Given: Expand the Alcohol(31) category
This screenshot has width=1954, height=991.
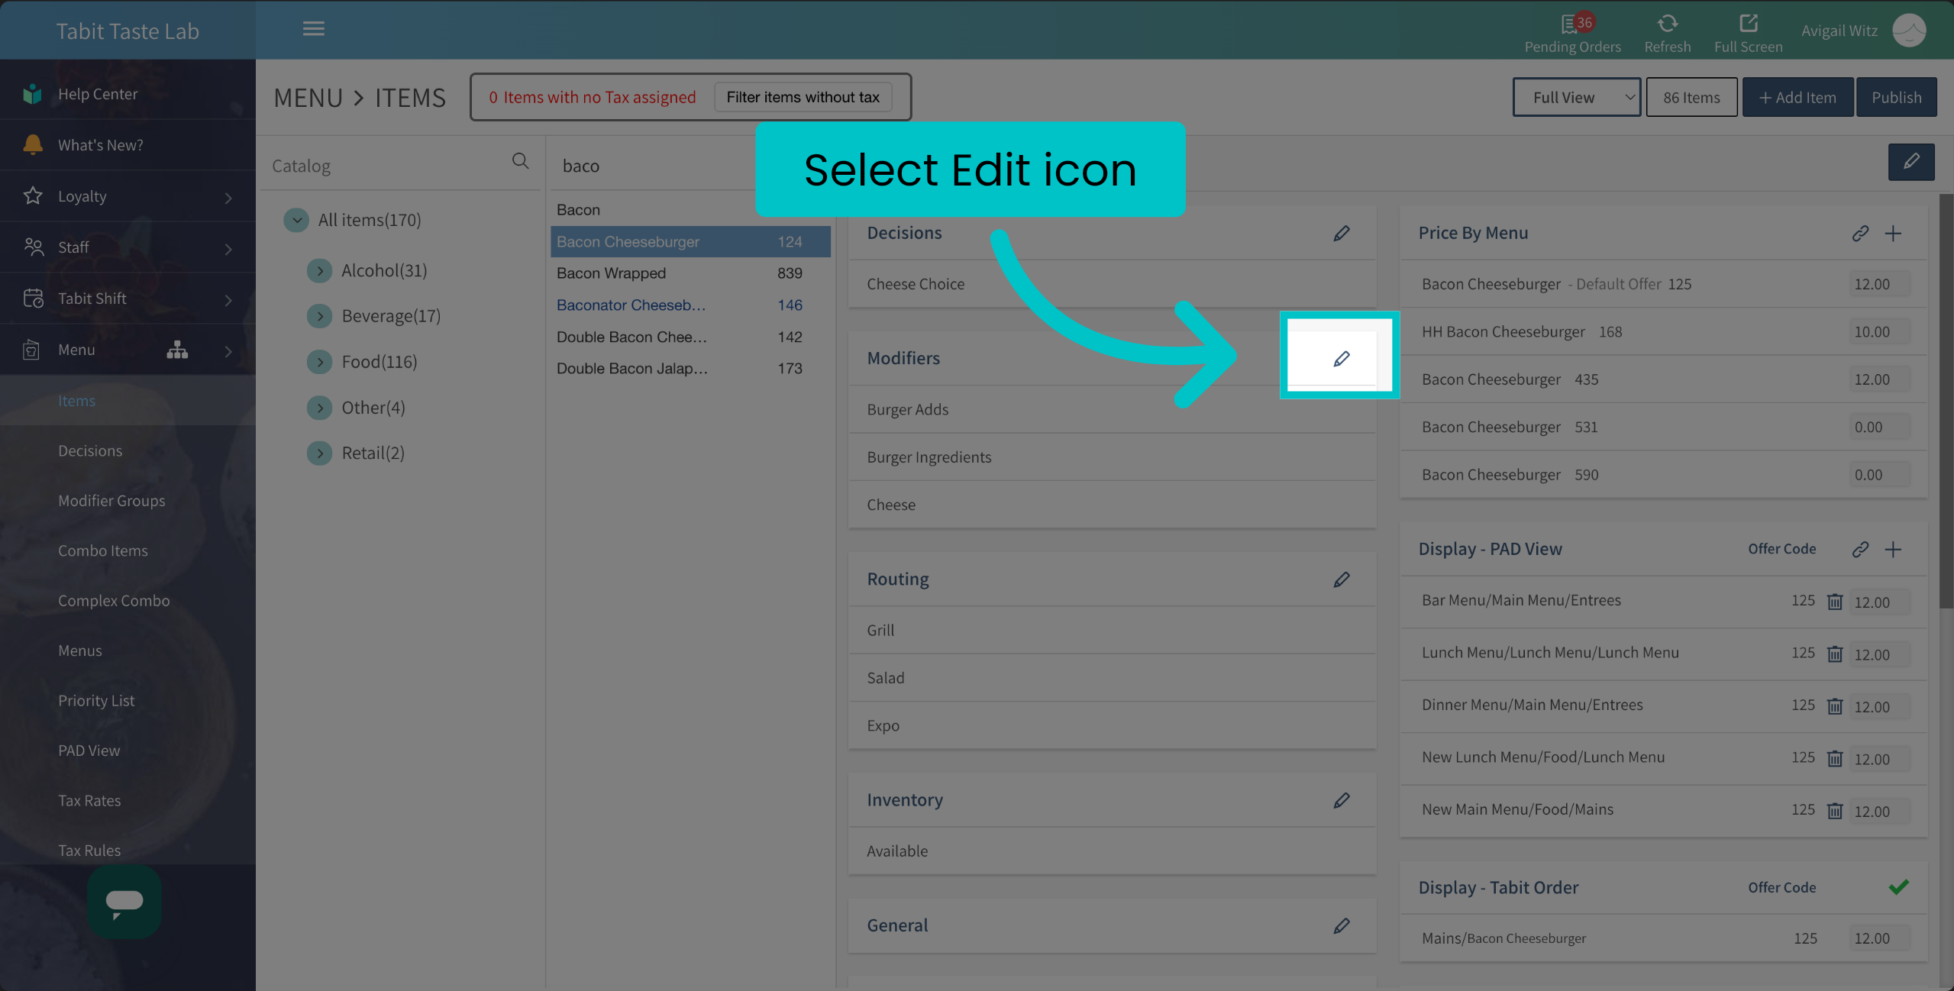Looking at the screenshot, I should coord(319,270).
